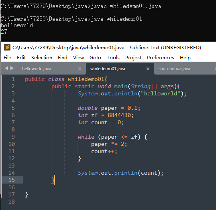
Task: Open the File menu
Action: (x=7, y=58)
